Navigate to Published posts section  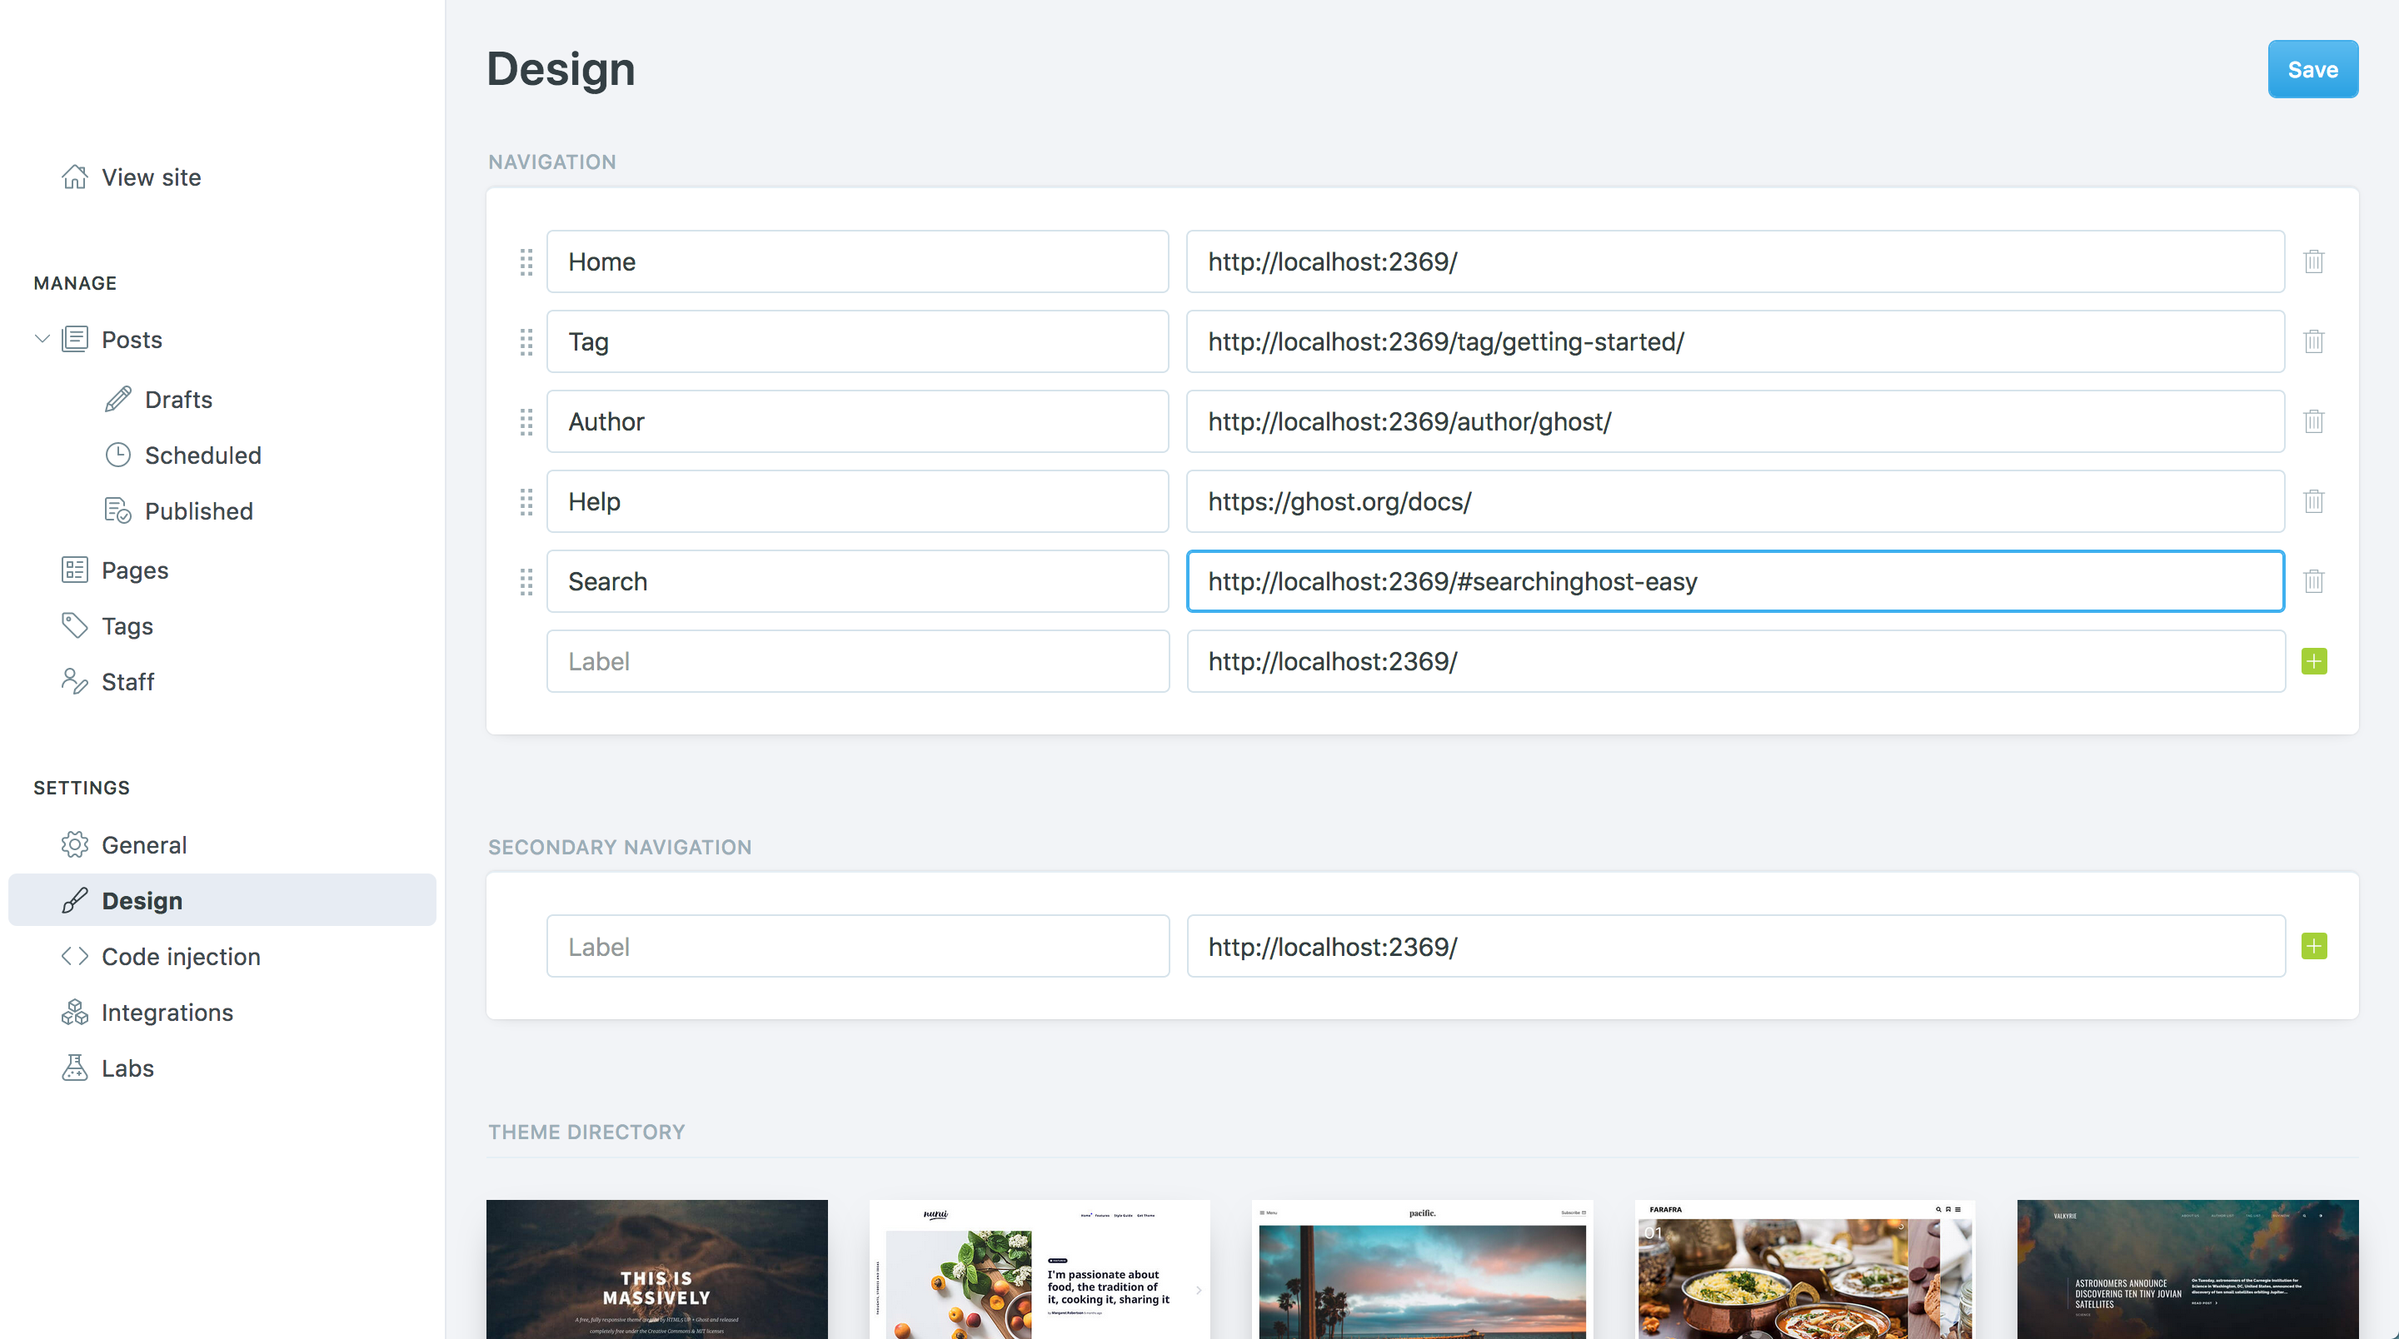199,510
